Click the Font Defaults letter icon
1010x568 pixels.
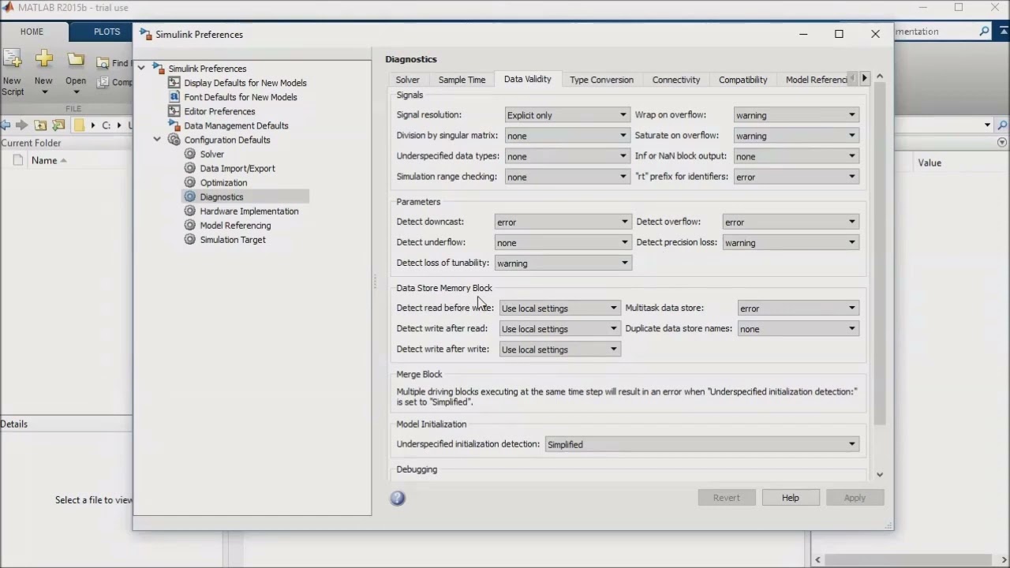point(175,97)
